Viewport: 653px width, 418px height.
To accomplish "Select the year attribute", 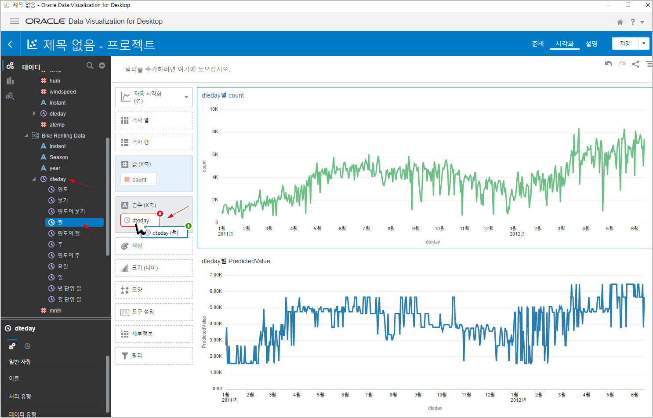I will (x=55, y=168).
